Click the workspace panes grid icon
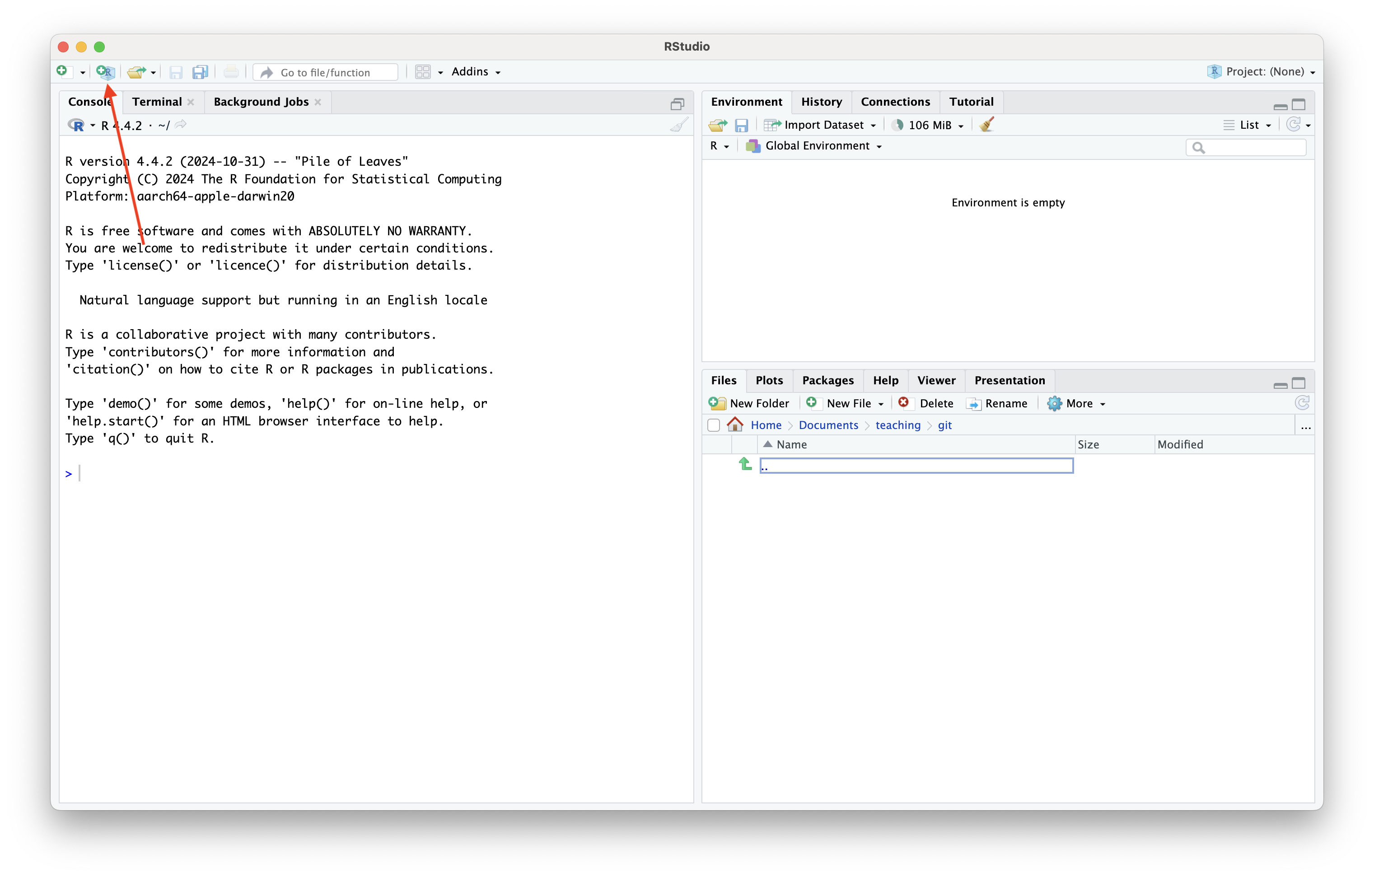The width and height of the screenshot is (1374, 877). point(423,72)
